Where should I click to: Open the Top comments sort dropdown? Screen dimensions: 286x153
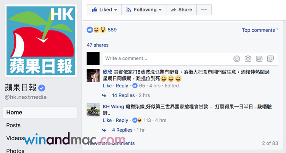260,30
